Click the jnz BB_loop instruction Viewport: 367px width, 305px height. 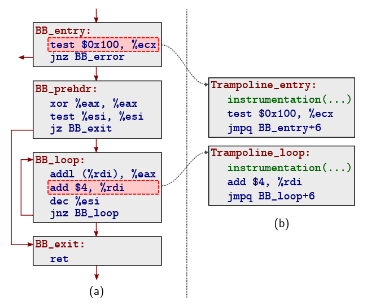click(84, 213)
